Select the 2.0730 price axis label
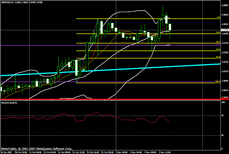229x154 pixels. [225, 62]
